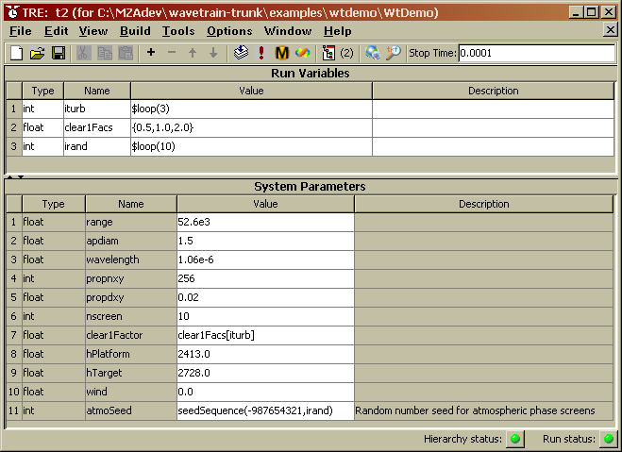Click the (2) toolbar item
Viewport: 622px width, 452px height.
pos(346,53)
